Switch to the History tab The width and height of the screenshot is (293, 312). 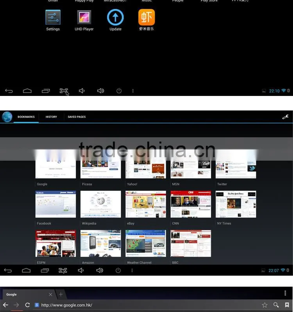pos(51,117)
